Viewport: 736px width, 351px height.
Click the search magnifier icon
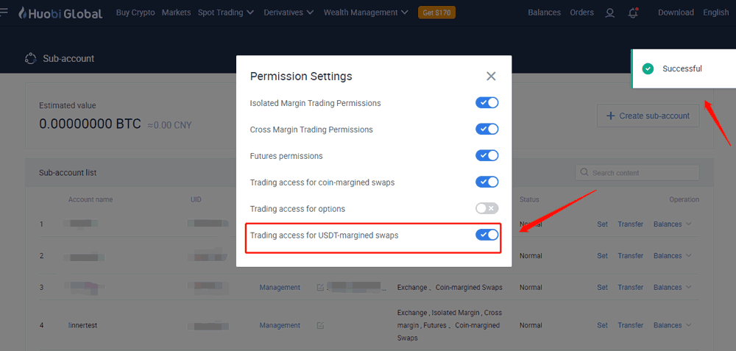[x=584, y=172]
